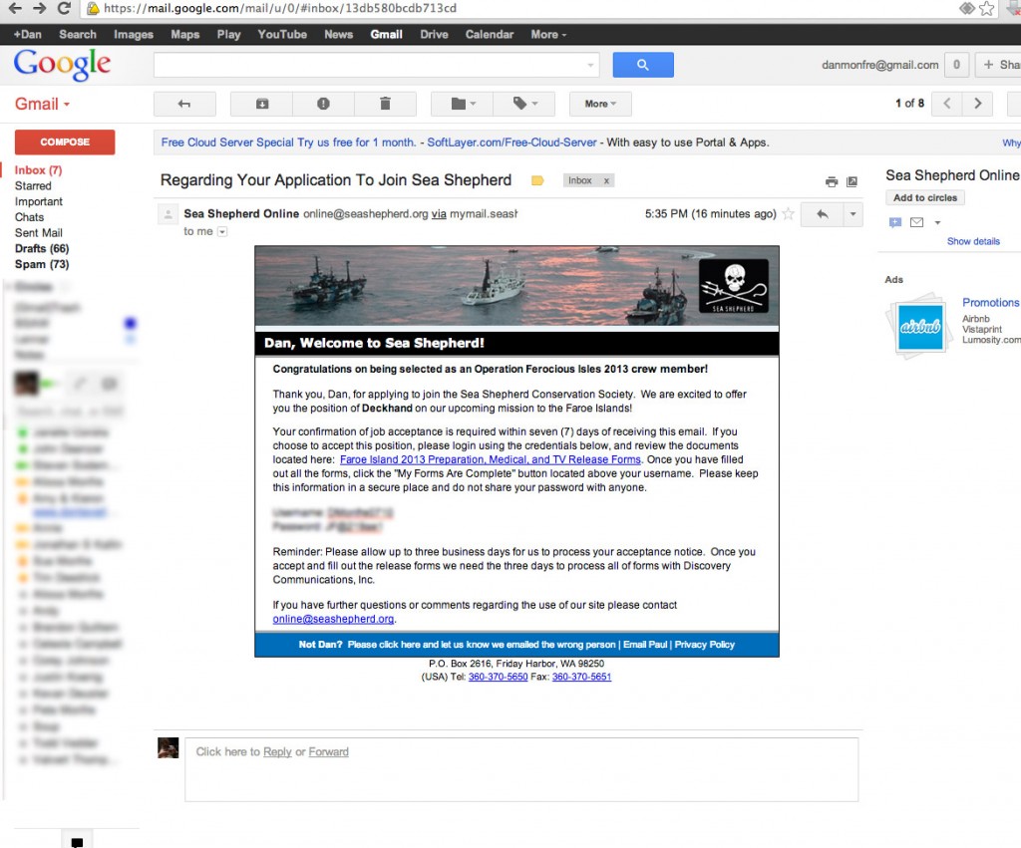Viewport: 1021px width, 848px height.
Task: Click the Airbnb ad thumbnail
Action: pyautogui.click(x=920, y=326)
